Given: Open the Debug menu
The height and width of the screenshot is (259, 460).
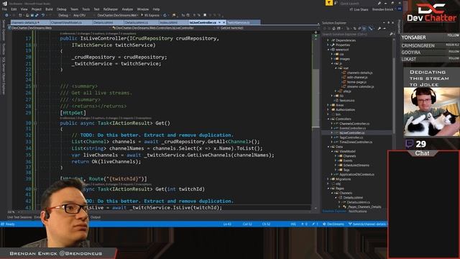Looking at the screenshot, I should coord(61,9).
